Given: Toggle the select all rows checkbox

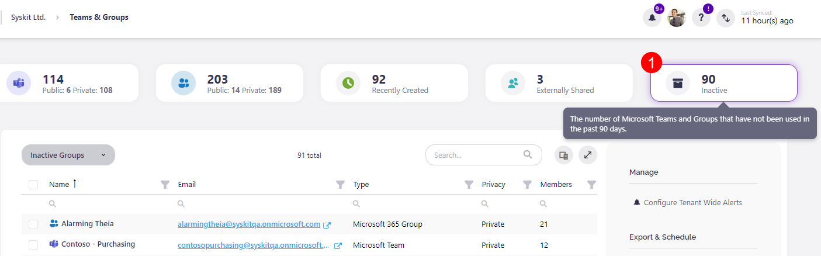Looking at the screenshot, I should tap(33, 185).
